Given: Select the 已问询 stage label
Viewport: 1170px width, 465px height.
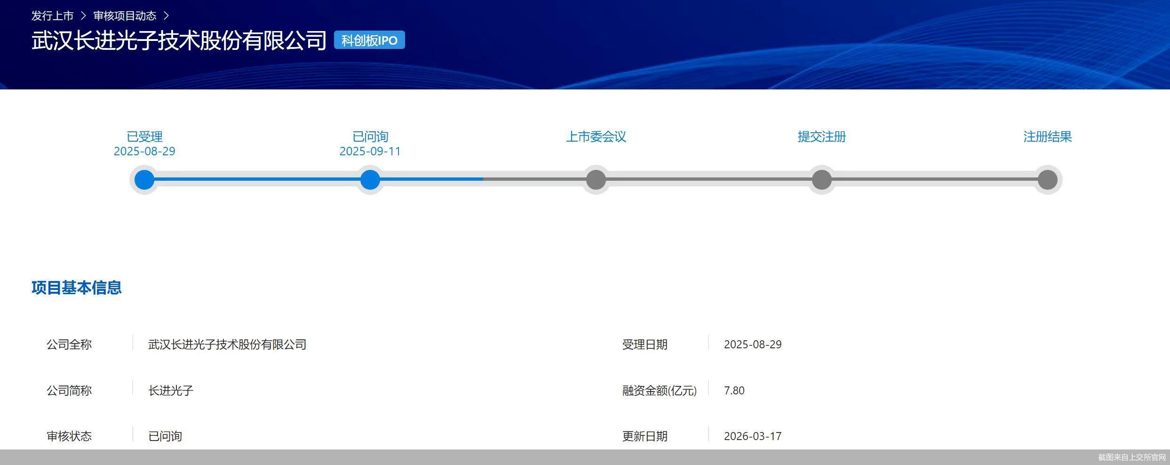Looking at the screenshot, I should [370, 137].
